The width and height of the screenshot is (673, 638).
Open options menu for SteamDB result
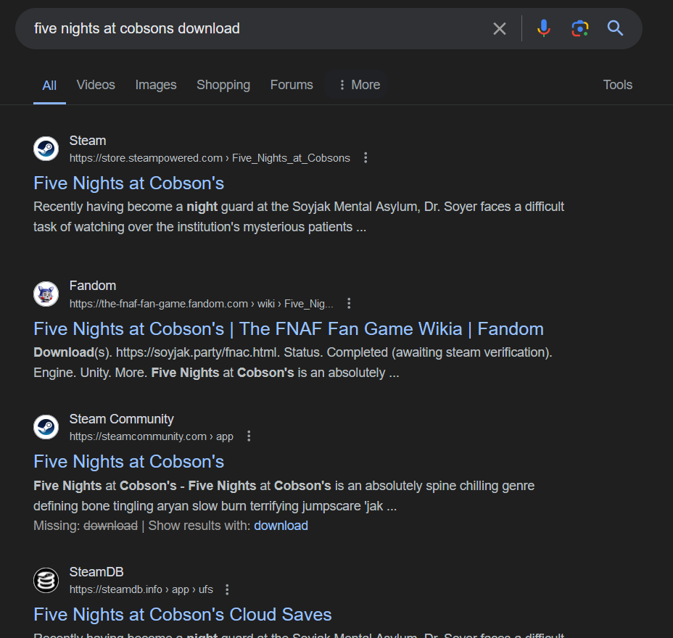pyautogui.click(x=227, y=589)
